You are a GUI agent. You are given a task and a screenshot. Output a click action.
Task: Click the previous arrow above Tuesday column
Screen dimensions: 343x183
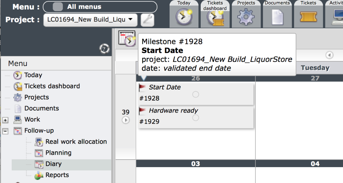pyautogui.click(x=329, y=55)
